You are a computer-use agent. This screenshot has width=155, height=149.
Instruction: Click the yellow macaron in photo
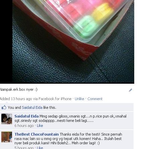102,12
